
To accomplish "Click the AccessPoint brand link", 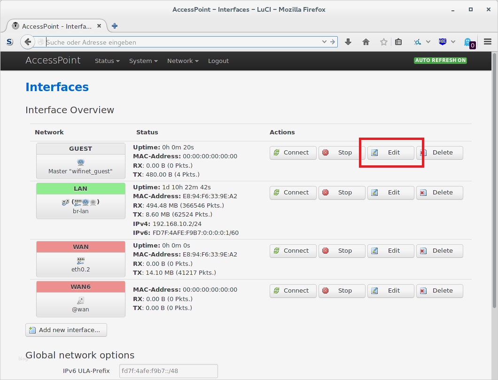I will click(53, 60).
